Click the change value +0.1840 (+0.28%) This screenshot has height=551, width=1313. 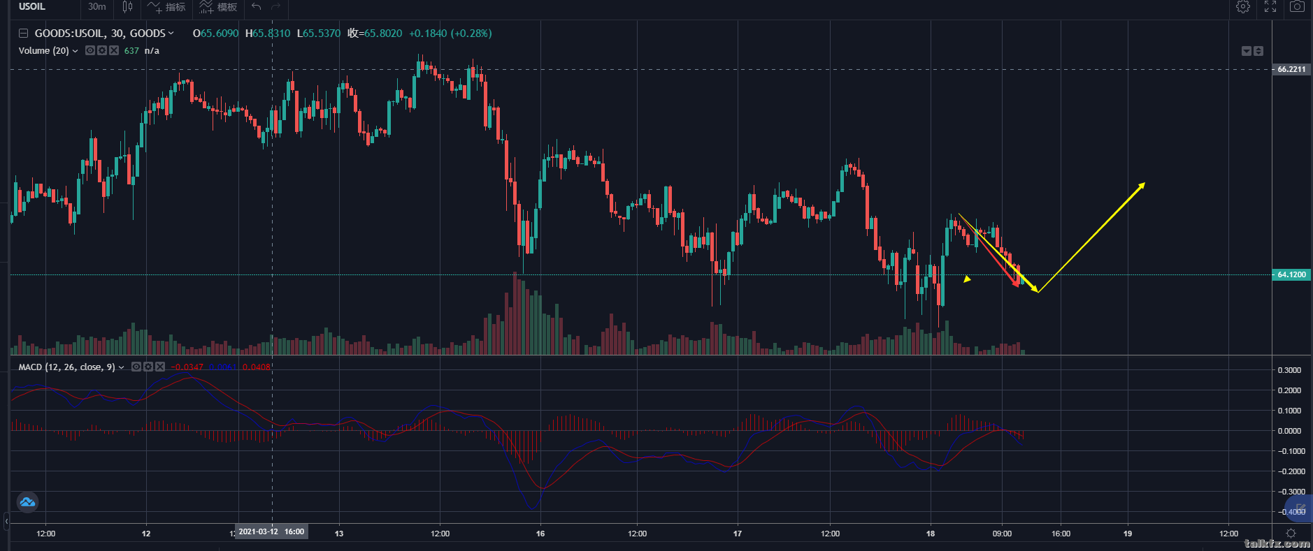[450, 33]
